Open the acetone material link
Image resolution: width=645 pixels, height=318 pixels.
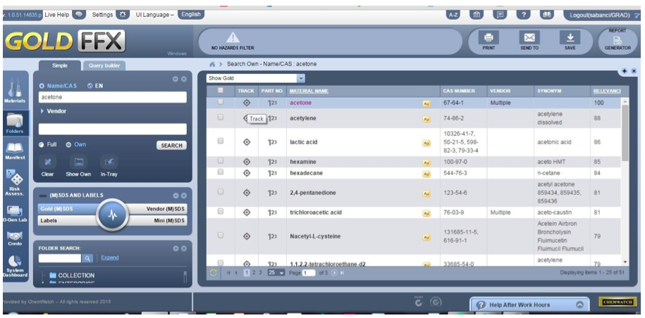click(x=301, y=103)
